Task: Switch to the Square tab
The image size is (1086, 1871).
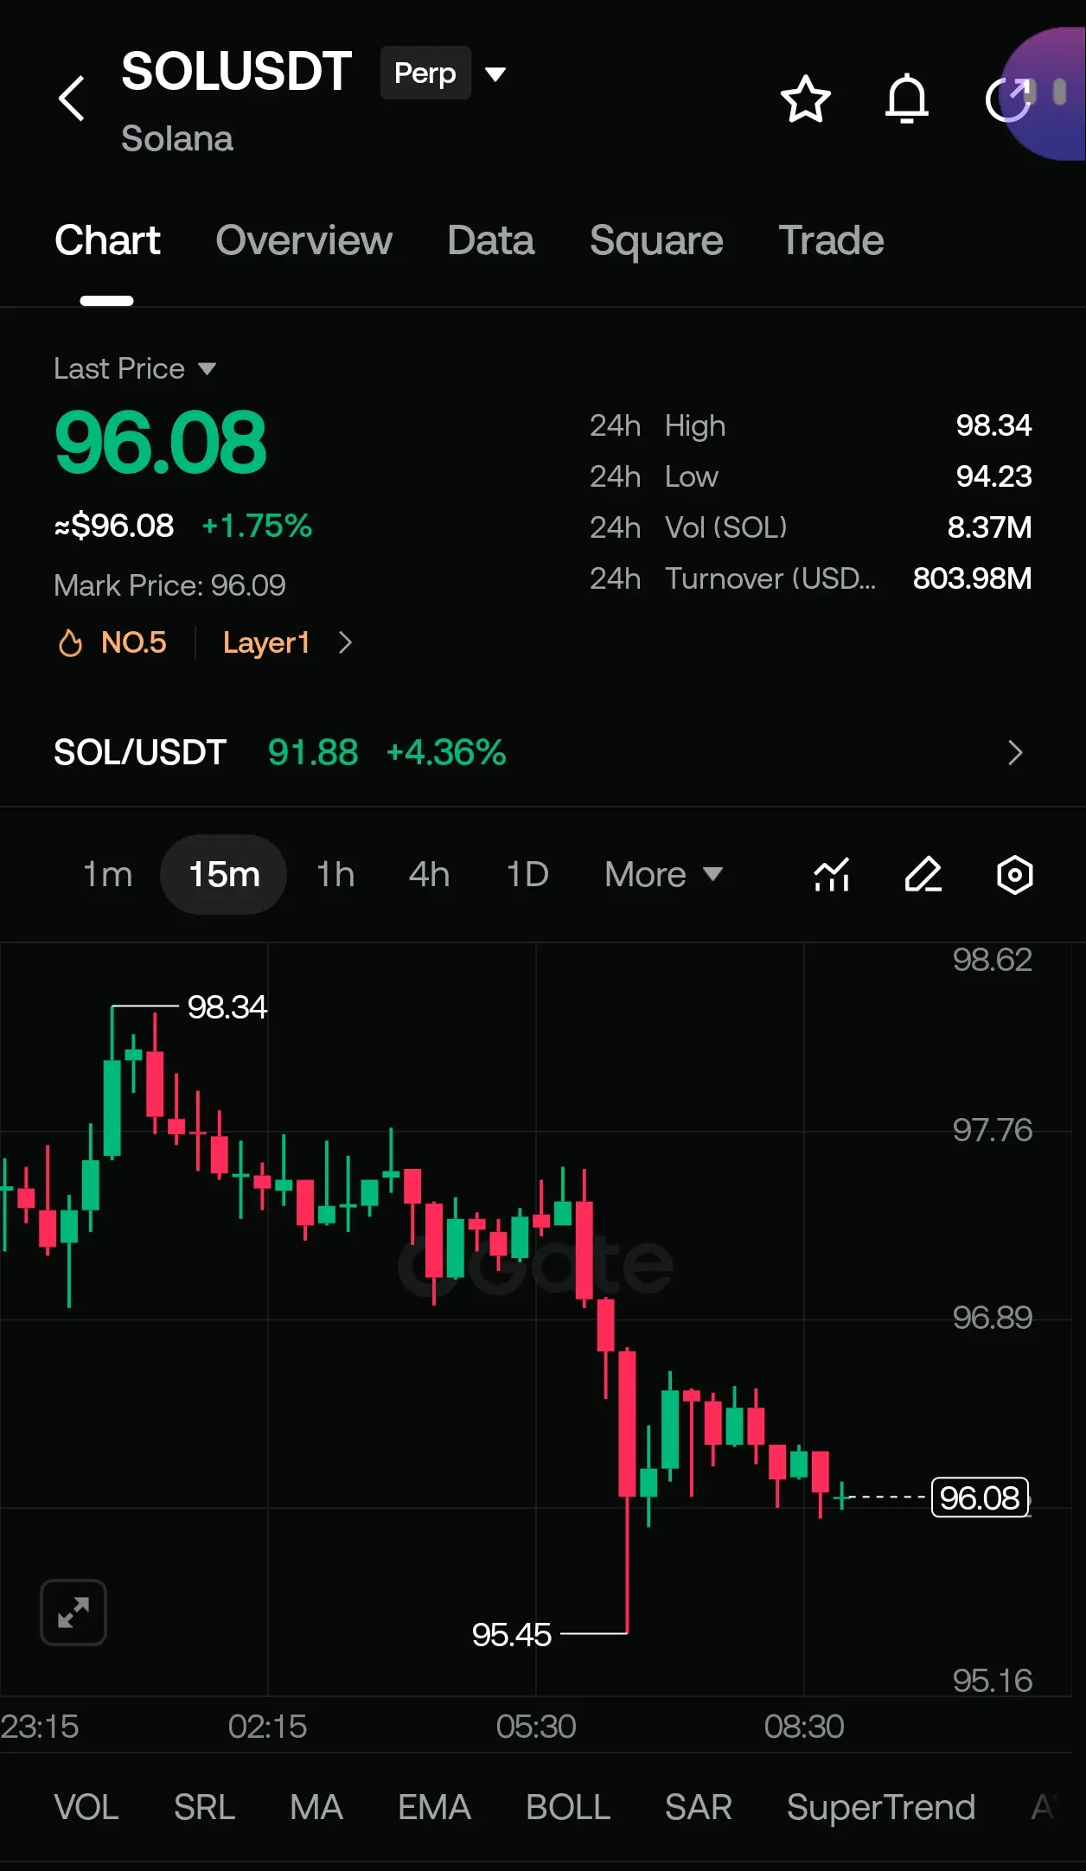Action: [656, 240]
